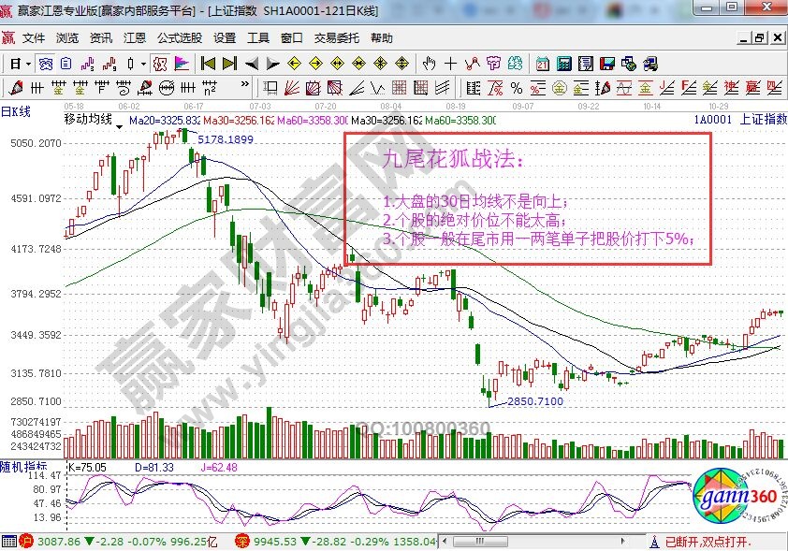Toggle the red pencil drawing mode
This screenshot has height=551, width=788.
16,88
